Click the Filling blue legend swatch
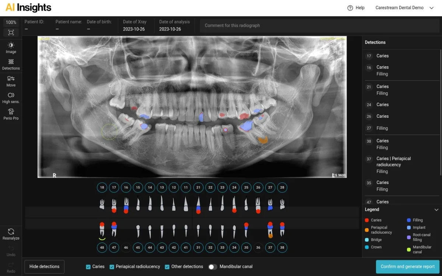 (409, 220)
